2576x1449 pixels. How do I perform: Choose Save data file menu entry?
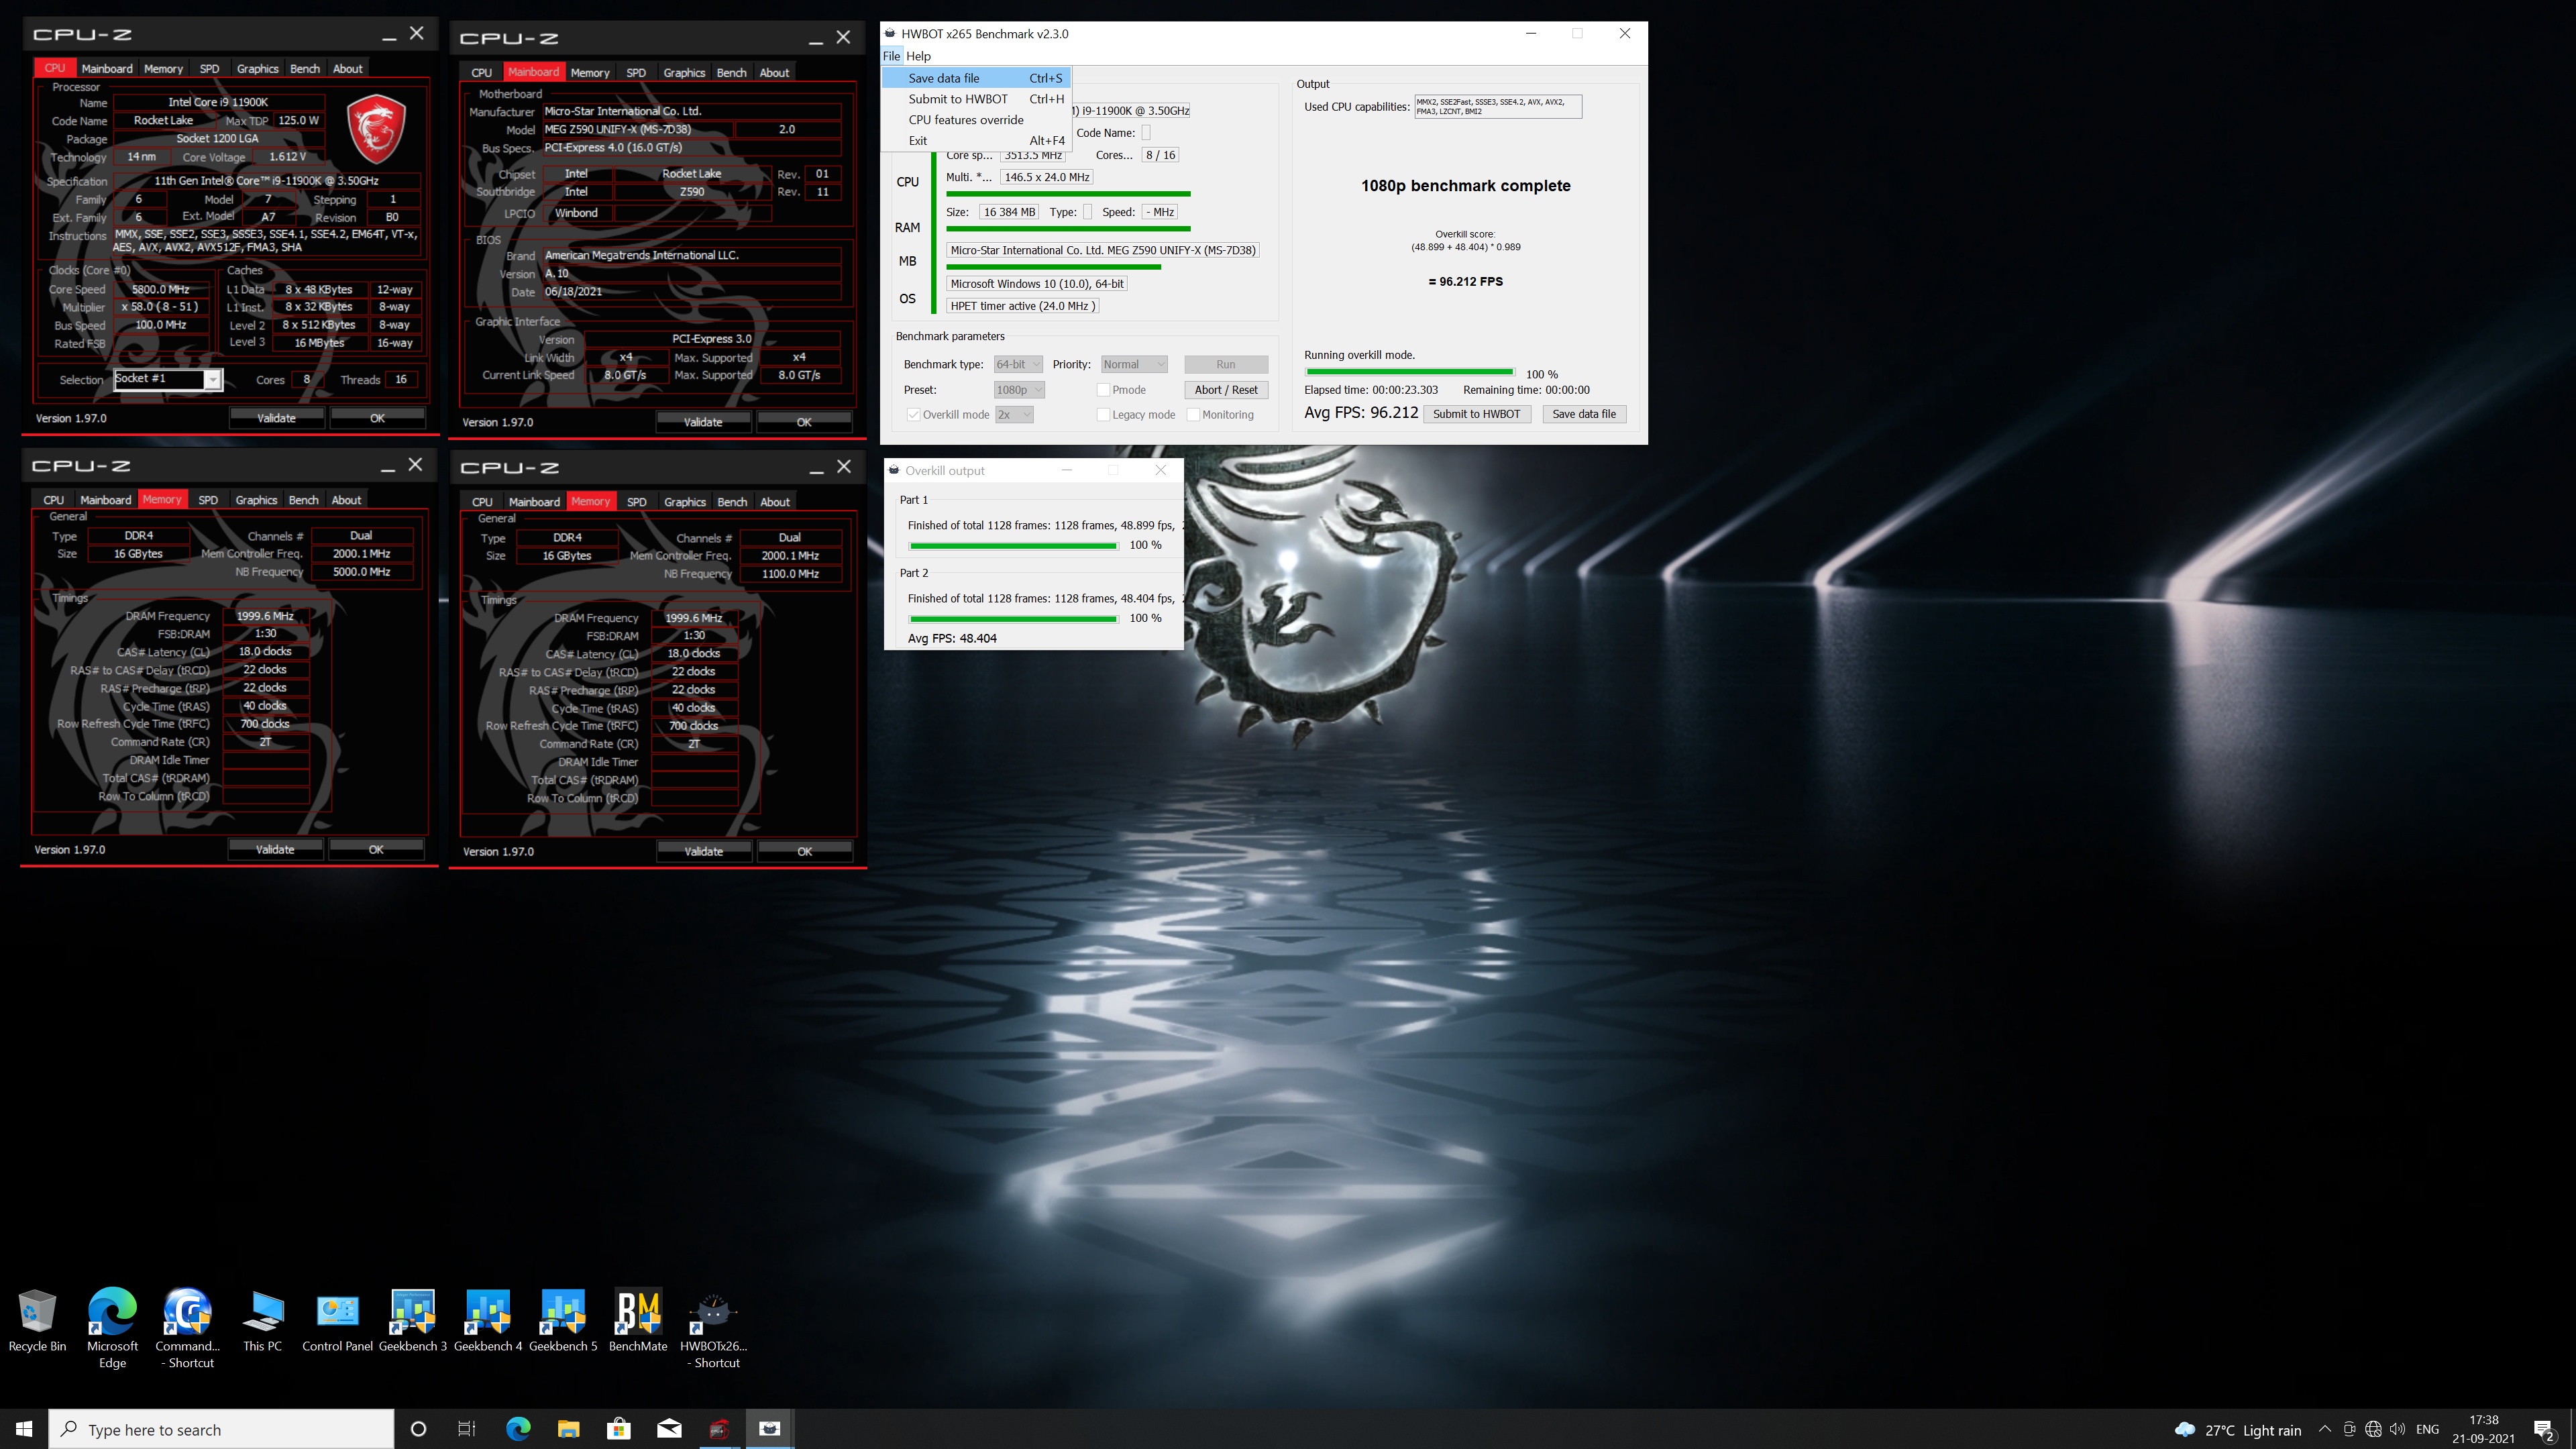tap(977, 78)
